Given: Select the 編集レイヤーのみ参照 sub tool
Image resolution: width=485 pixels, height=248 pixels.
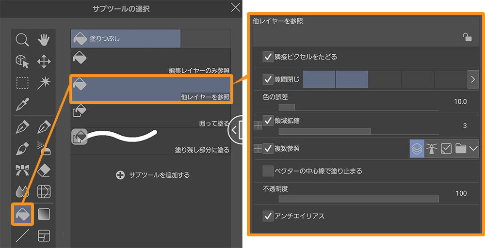Looking at the screenshot, I should pyautogui.click(x=150, y=62).
